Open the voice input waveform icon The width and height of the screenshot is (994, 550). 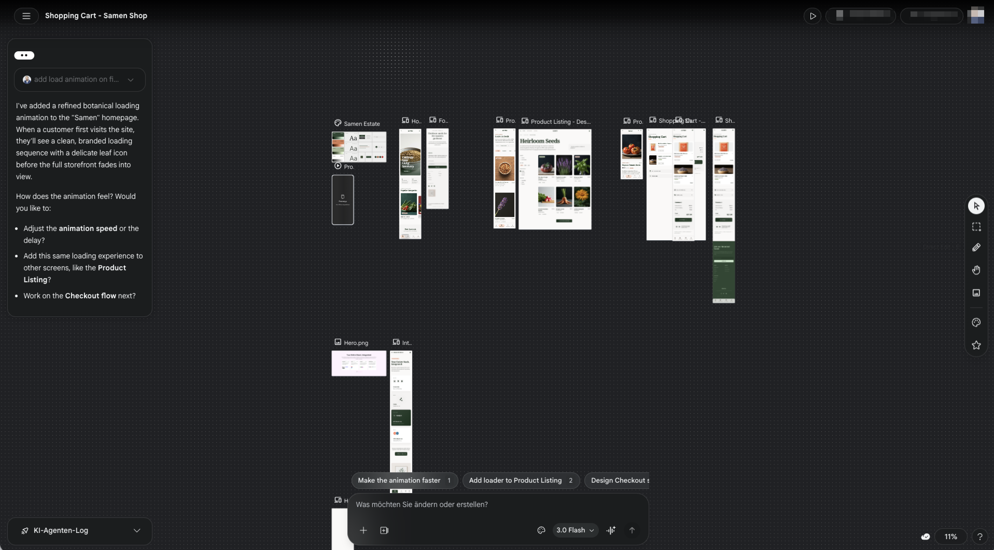coord(611,530)
